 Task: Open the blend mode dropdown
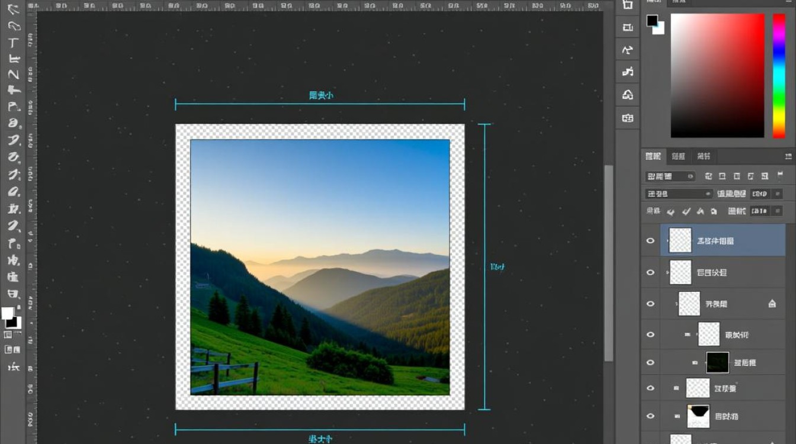click(x=679, y=194)
